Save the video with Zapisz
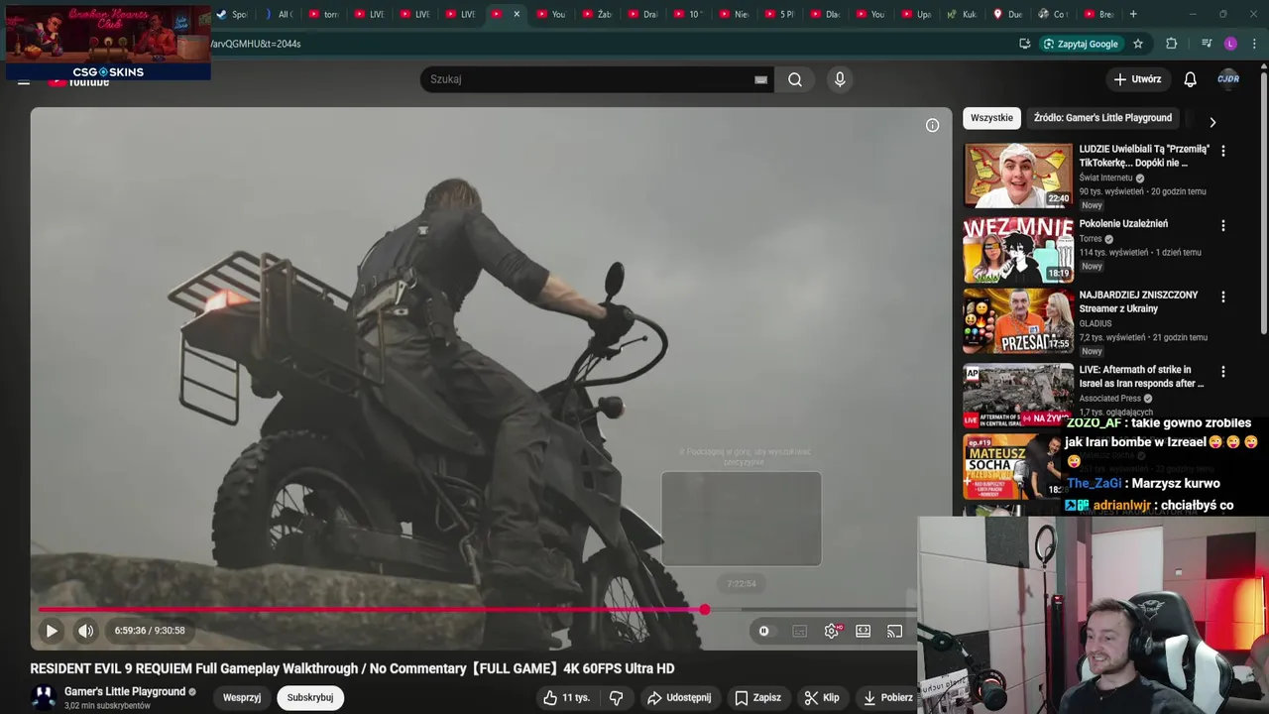This screenshot has height=714, width=1269. pyautogui.click(x=757, y=697)
